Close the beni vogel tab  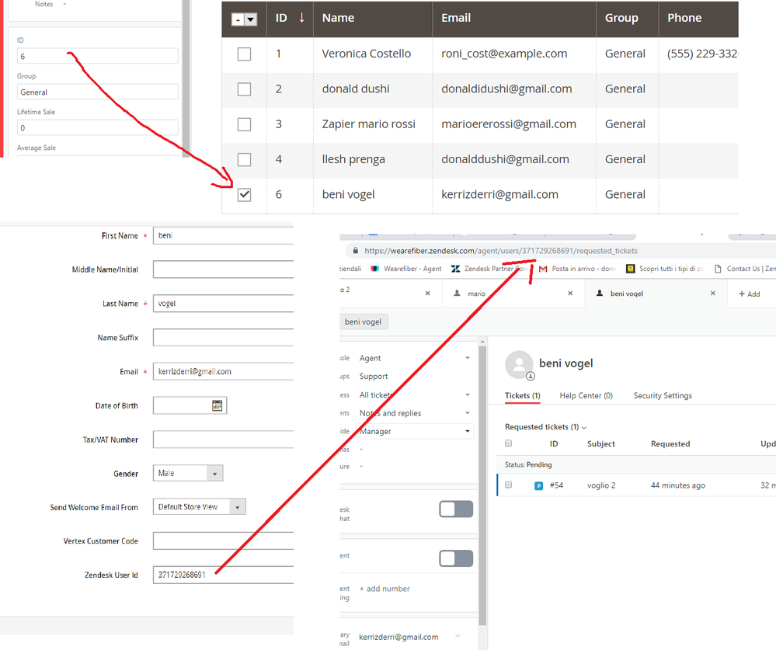(714, 294)
